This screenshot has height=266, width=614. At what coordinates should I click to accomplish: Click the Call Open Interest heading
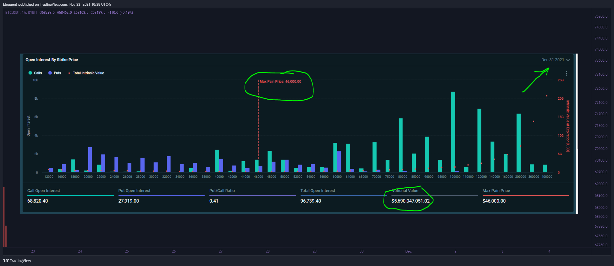coord(43,191)
